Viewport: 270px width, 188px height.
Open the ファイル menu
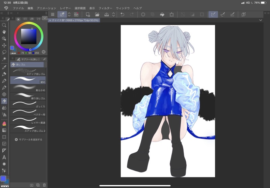coord(18,8)
